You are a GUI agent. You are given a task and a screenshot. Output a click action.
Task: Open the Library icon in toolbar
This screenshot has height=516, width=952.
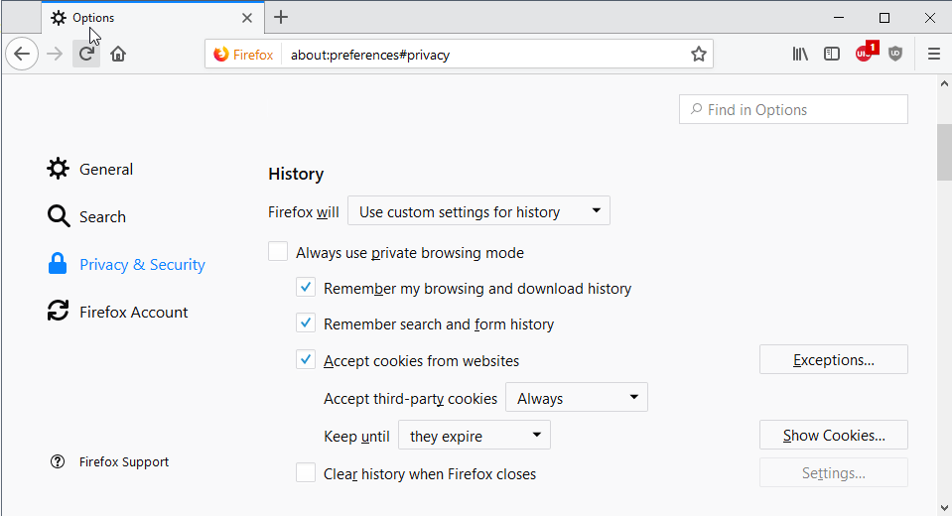(800, 54)
